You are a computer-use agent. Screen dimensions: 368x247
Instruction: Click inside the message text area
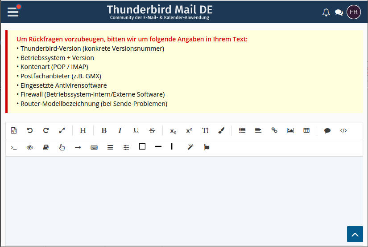pyautogui.click(x=184, y=200)
